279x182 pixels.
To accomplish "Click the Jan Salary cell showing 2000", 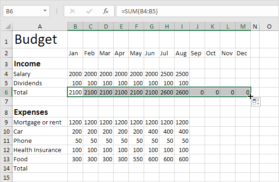I will pos(75,74).
